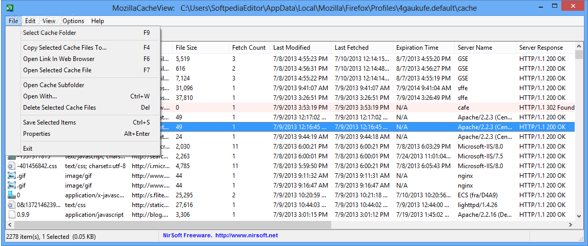Click the http://blog... URL cell of 0.9.9
This screenshot has height=246, width=588.
coord(150,215)
